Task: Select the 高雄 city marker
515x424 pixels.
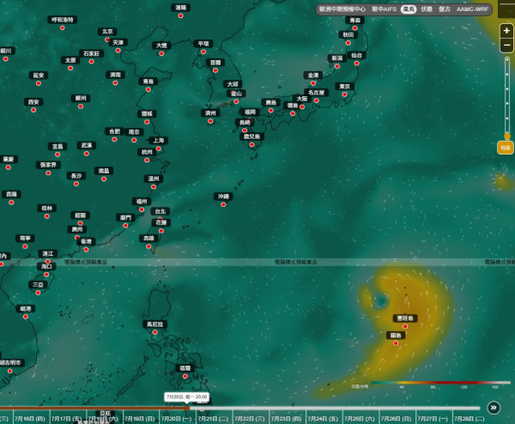Action: 148,246
